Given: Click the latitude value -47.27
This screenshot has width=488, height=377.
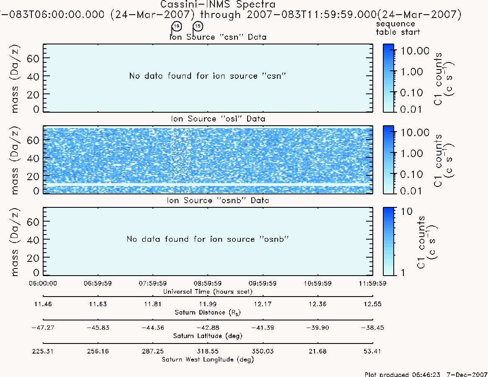Looking at the screenshot, I should click(43, 328).
